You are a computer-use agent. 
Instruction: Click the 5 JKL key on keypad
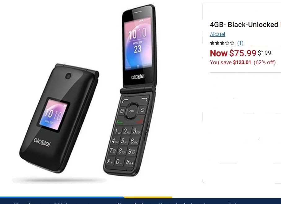click(x=124, y=141)
